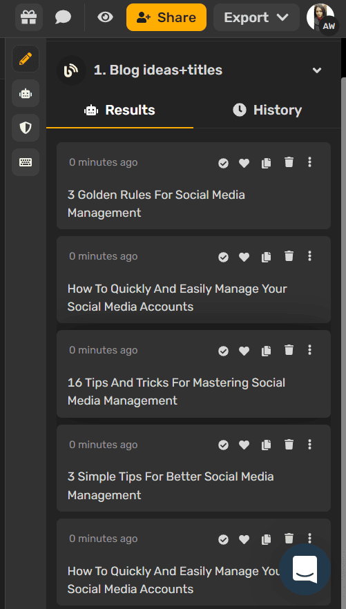
Task: Open the comments speech bubble icon
Action: 63,17
